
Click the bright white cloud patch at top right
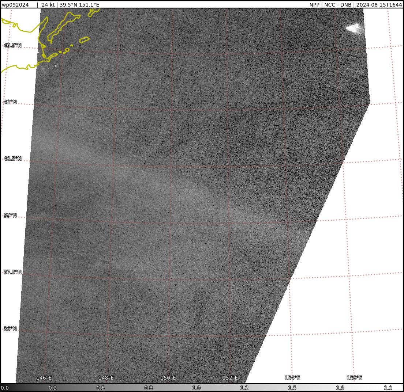click(354, 28)
